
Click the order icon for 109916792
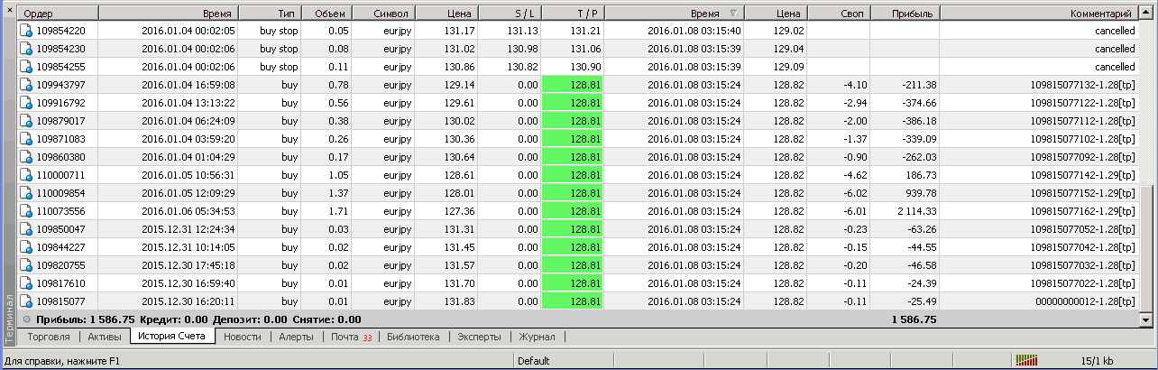26,103
